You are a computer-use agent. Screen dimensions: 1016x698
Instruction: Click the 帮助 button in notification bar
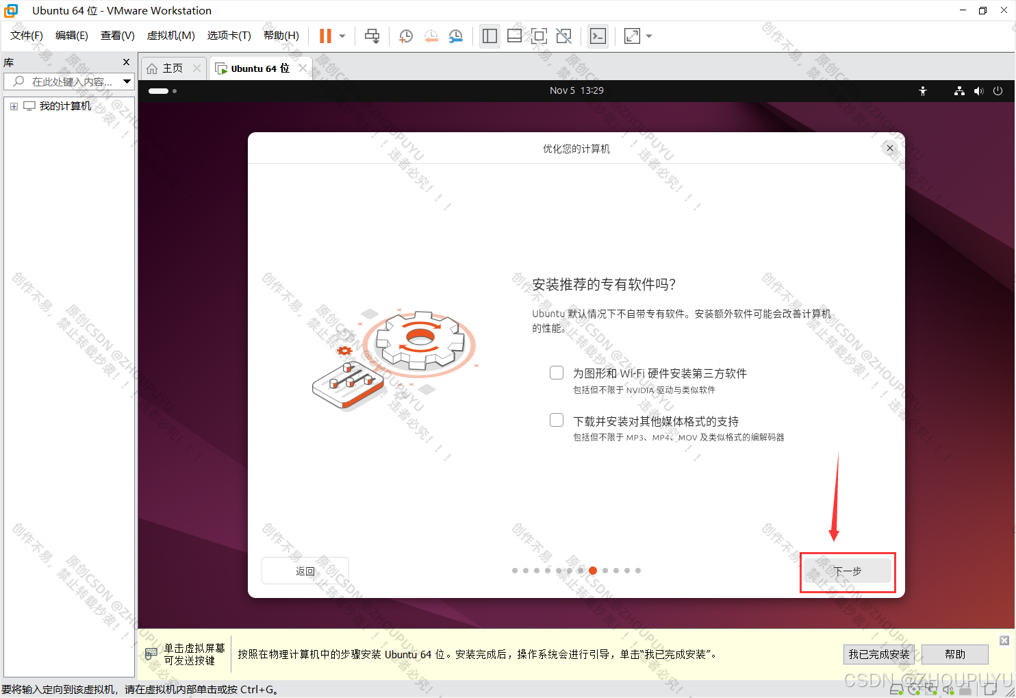(x=955, y=654)
